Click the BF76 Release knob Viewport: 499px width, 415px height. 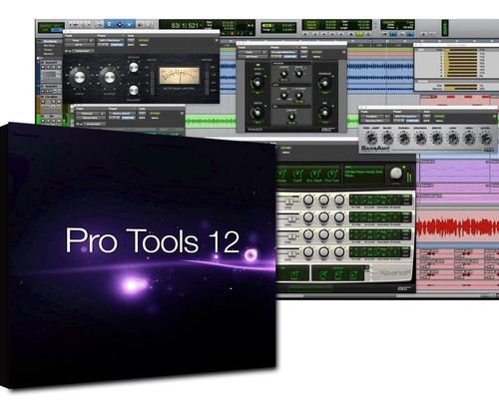point(134,90)
